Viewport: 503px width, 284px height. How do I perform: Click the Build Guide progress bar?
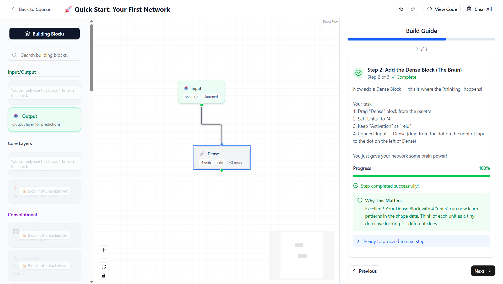pos(421,39)
